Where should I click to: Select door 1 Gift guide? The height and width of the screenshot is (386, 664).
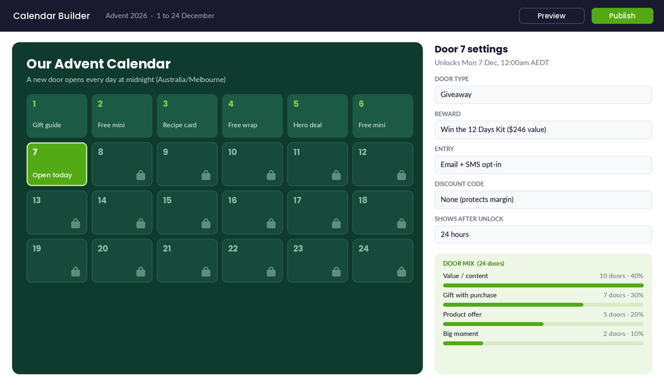coord(57,116)
